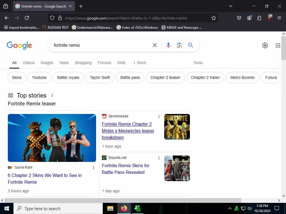Show hidden system tray icons
The height and width of the screenshot is (214, 286).
click(x=230, y=208)
